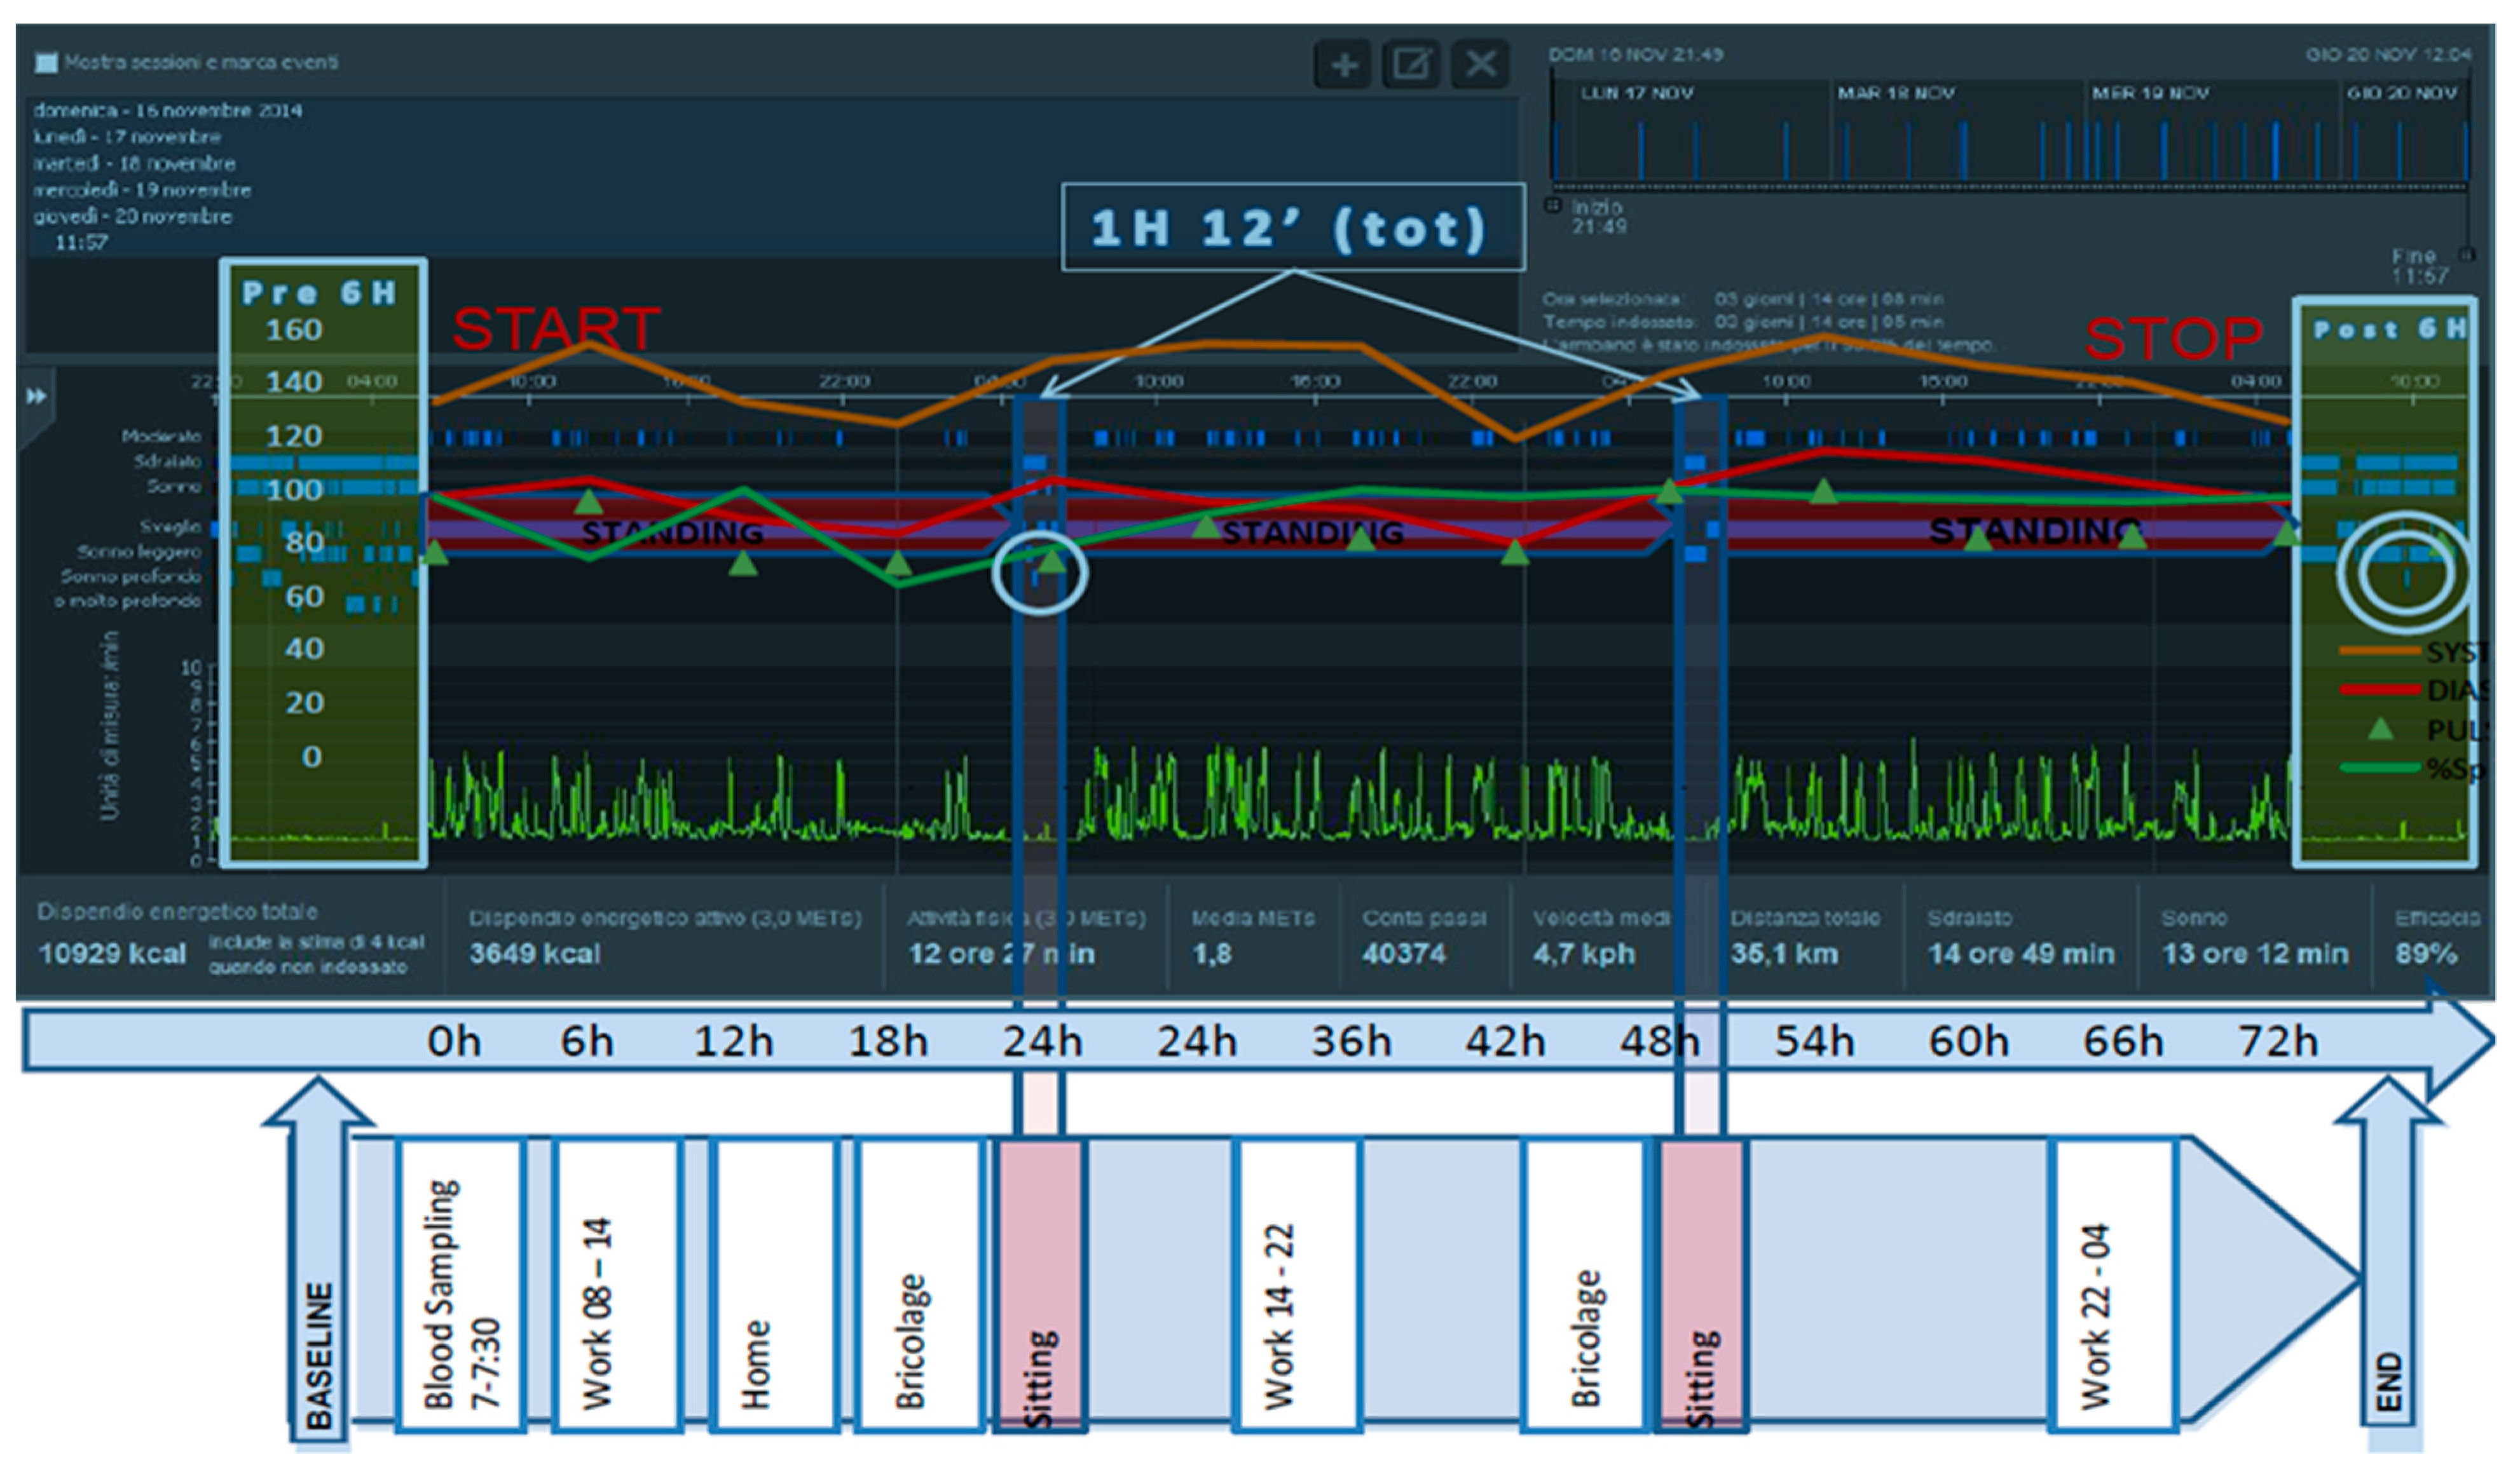Click the first pink Sitting block
Image resolution: width=2520 pixels, height=1467 pixels.
pyautogui.click(x=1040, y=1286)
